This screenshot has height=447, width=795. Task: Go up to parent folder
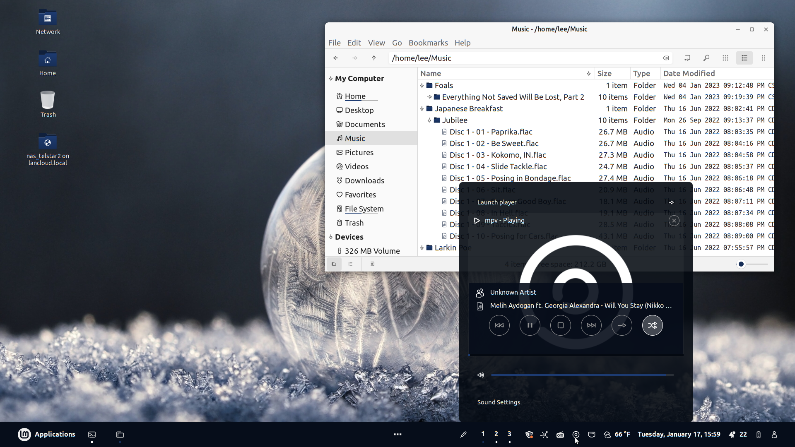tap(373, 58)
